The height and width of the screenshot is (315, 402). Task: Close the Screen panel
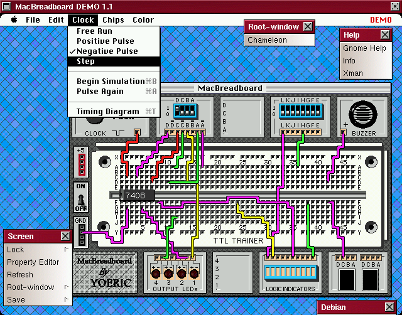coord(65,236)
